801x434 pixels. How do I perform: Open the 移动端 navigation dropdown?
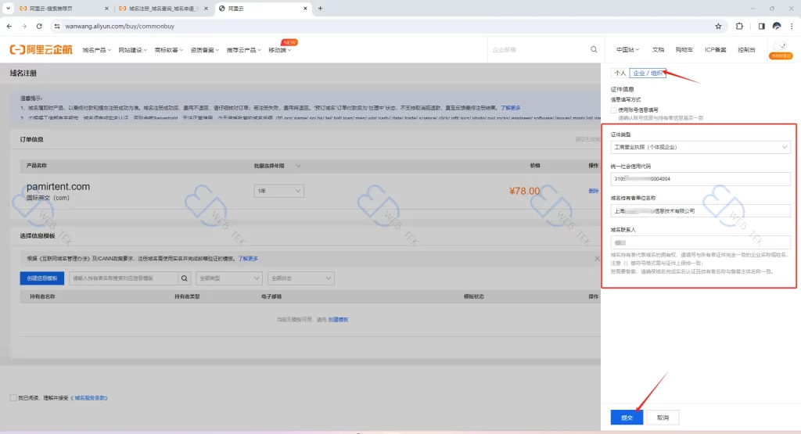coord(279,50)
